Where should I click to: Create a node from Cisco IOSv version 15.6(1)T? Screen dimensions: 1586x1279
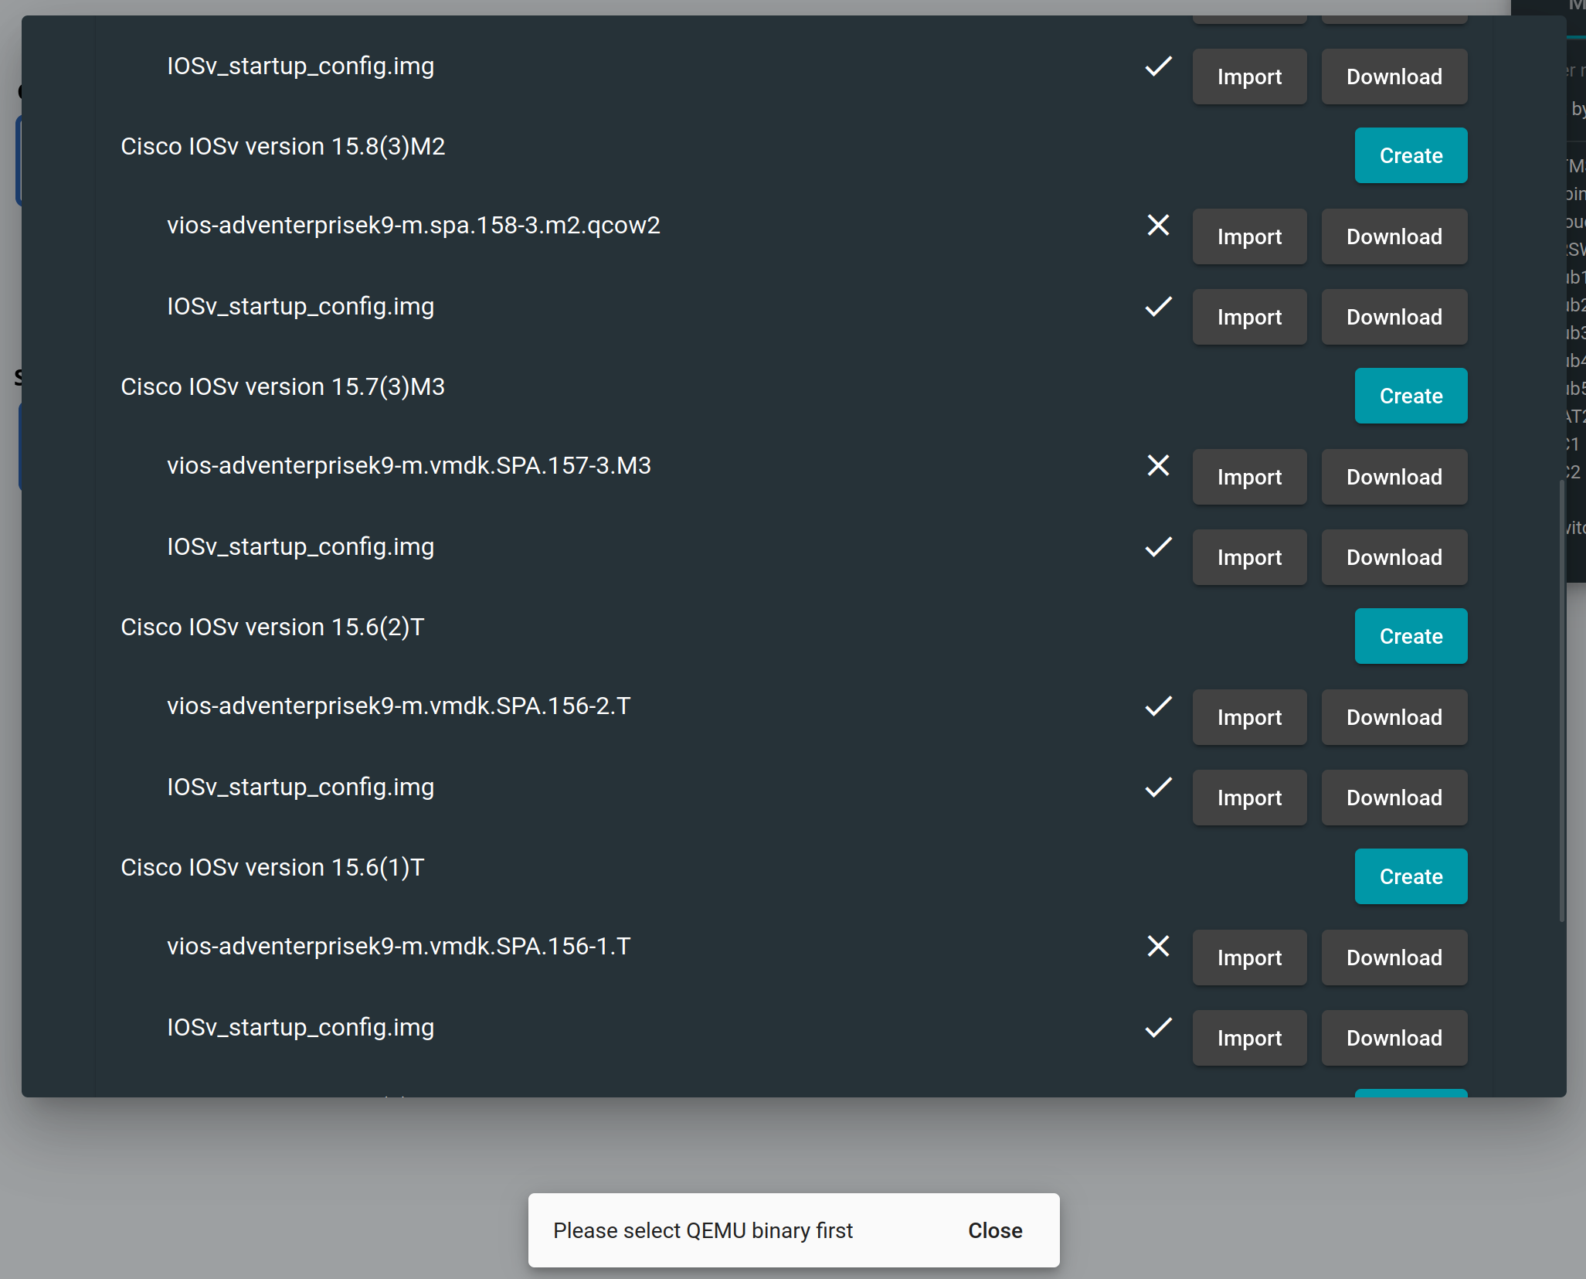click(x=1410, y=876)
